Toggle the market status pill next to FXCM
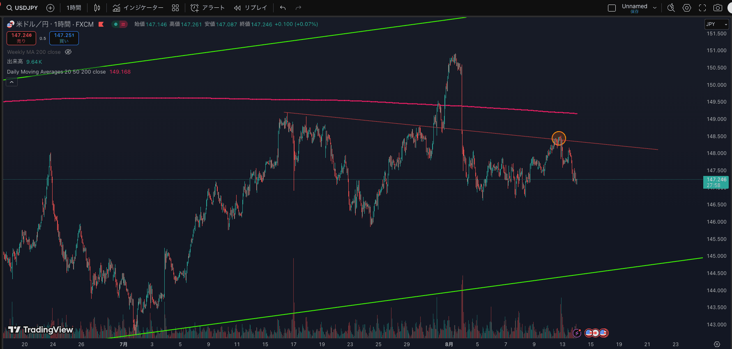 (x=119, y=24)
